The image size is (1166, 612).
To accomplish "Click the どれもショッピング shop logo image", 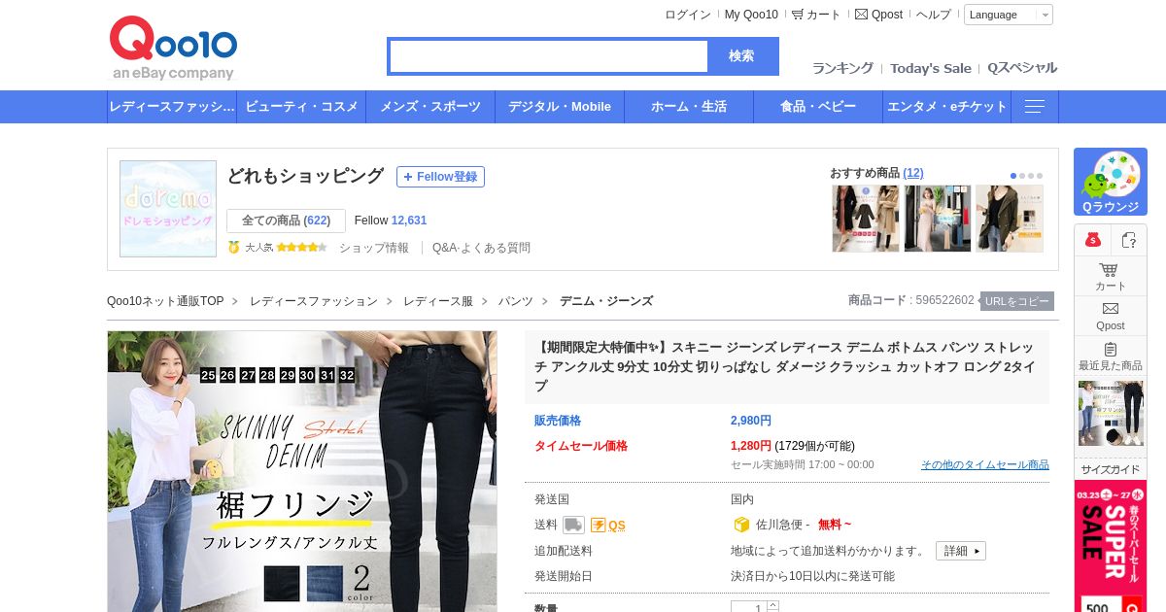I will 168,209.
